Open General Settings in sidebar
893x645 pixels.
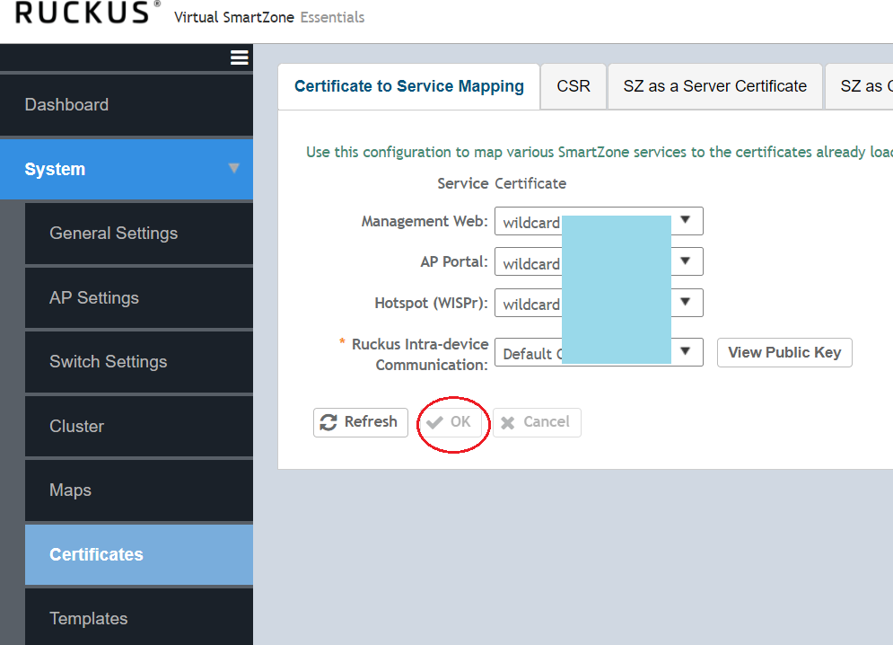click(x=113, y=234)
